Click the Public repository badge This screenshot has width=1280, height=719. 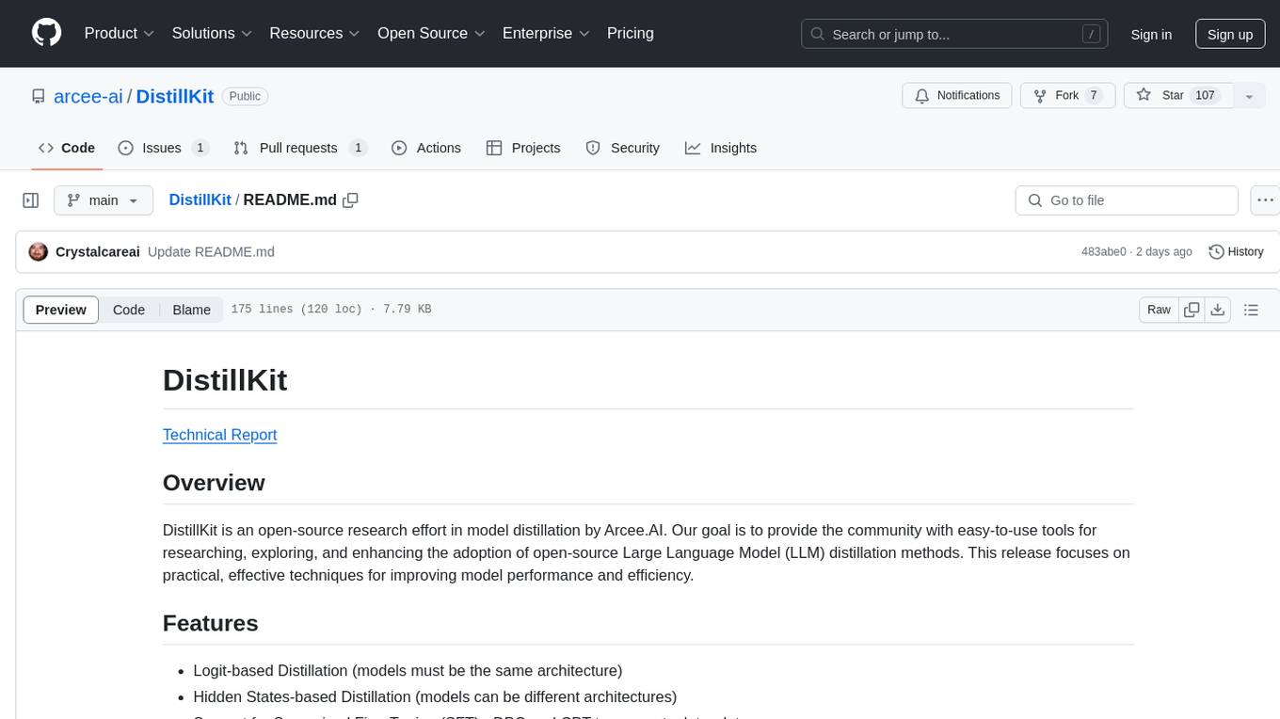pos(246,96)
